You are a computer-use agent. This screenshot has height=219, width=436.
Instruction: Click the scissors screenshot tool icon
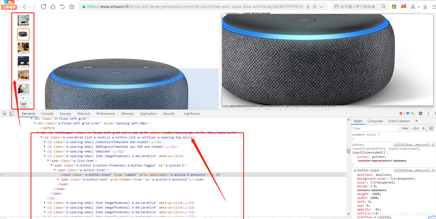(x=413, y=7)
